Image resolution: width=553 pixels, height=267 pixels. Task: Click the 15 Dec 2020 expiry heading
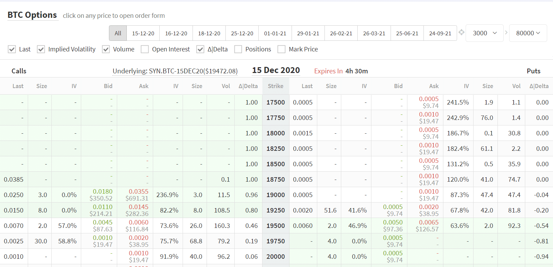point(276,70)
